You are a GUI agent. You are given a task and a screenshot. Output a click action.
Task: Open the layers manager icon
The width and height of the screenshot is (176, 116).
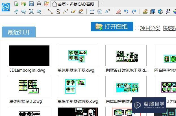click(145, 12)
